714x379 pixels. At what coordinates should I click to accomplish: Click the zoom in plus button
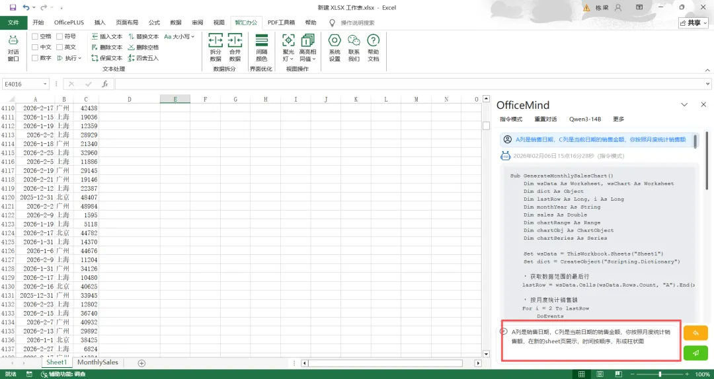(688, 374)
